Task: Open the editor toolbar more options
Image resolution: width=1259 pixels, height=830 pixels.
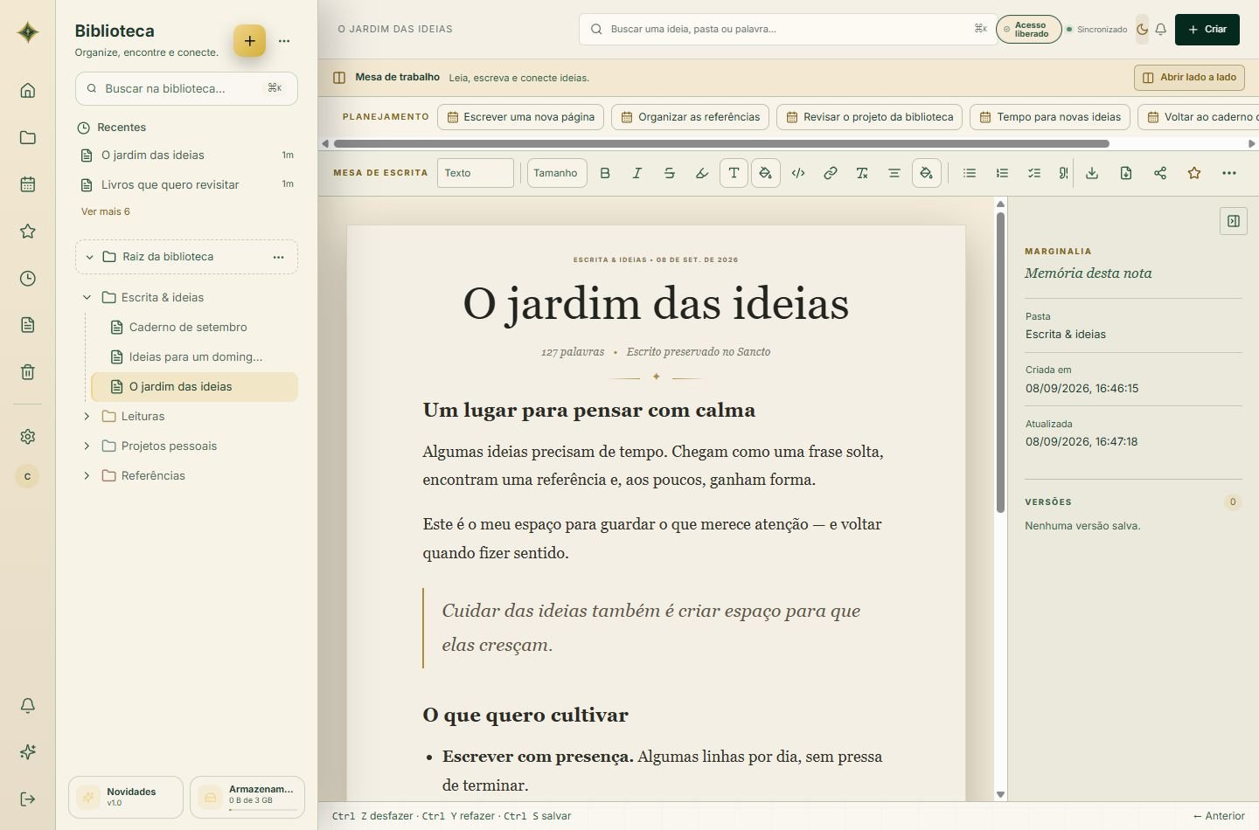Action: pos(1229,173)
